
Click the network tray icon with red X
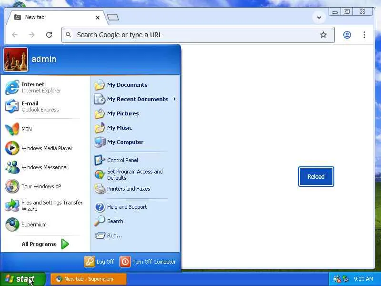(337, 279)
